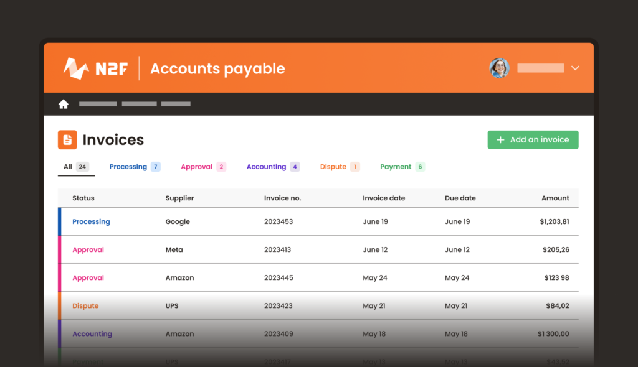Open the home icon in the navigation bar
The image size is (638, 367).
(64, 104)
